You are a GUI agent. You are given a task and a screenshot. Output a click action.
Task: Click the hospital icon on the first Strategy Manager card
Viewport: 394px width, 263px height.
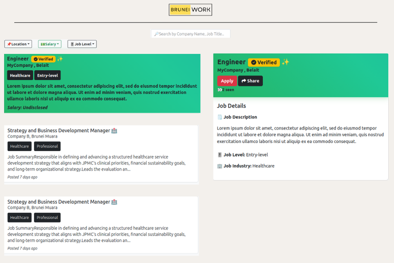tap(114, 131)
